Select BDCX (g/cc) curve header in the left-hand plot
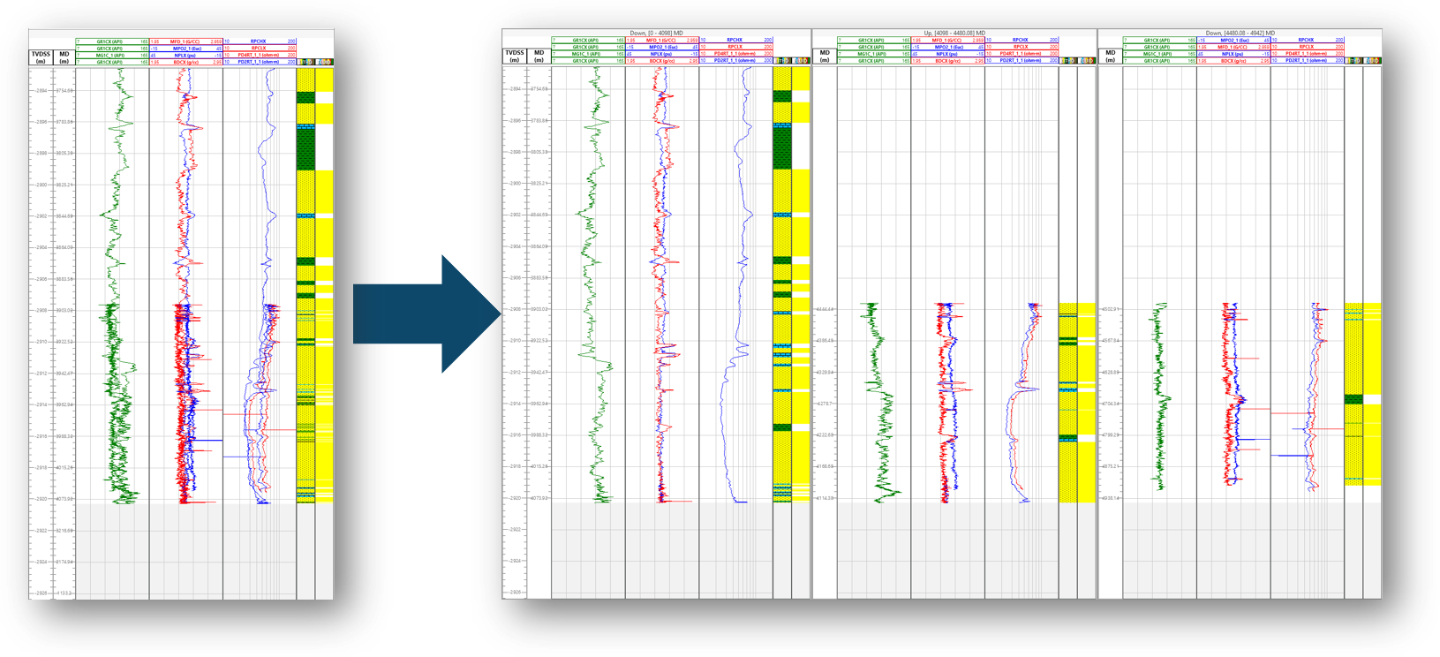Image resolution: width=1440 pixels, height=657 pixels. (186, 62)
